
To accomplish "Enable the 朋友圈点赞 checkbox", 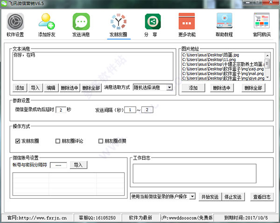I will pos(101,141).
